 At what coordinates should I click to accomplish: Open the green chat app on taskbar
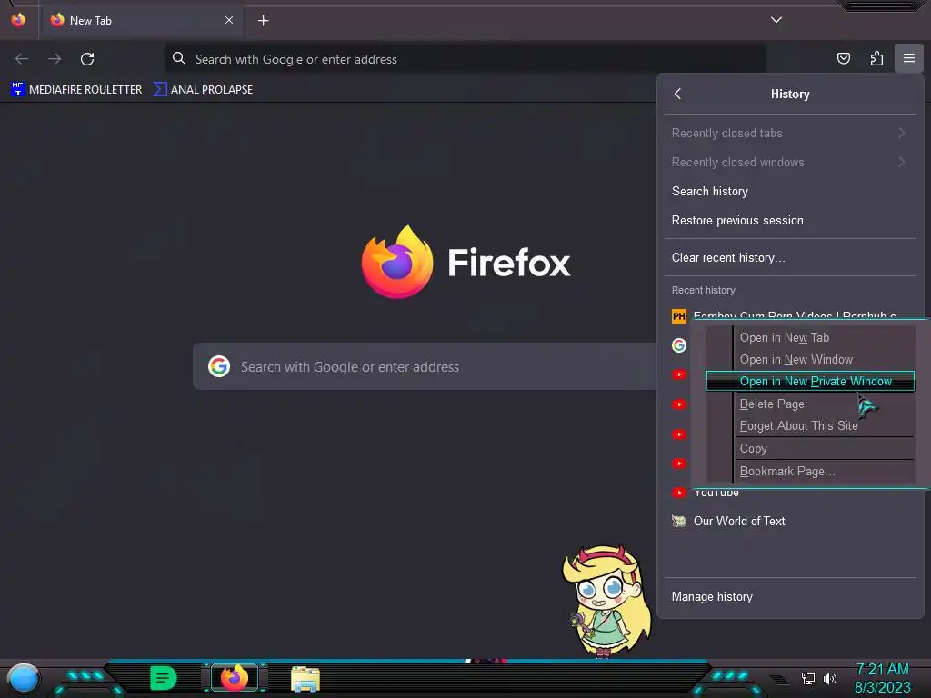(x=164, y=678)
